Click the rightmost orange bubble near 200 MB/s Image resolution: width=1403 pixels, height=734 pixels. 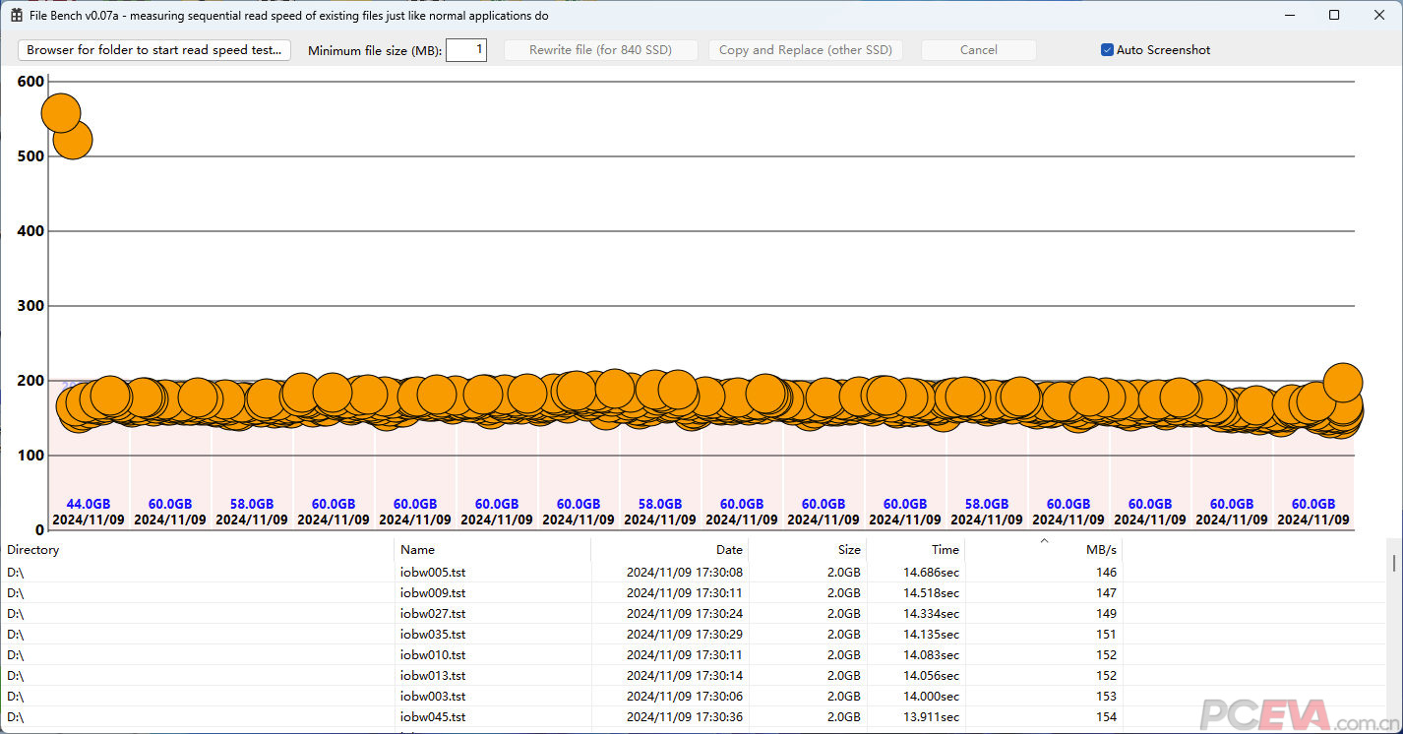point(1343,382)
